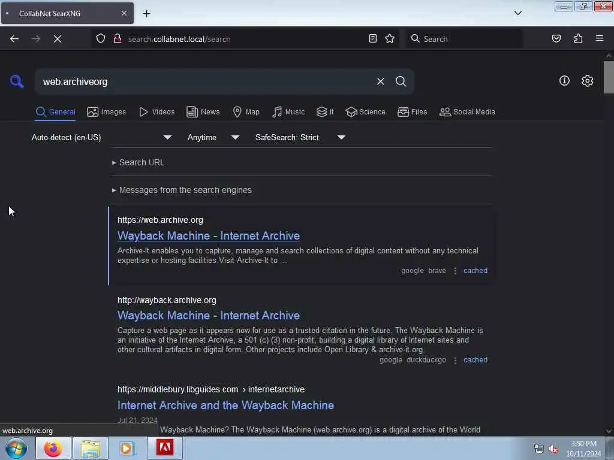Click the muted volume tray icon
The width and height of the screenshot is (614, 460).
tap(553, 449)
